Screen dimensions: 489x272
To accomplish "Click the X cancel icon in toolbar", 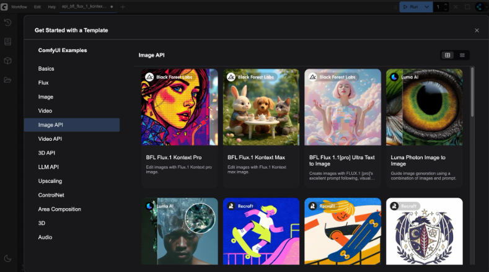I will [x=456, y=7].
